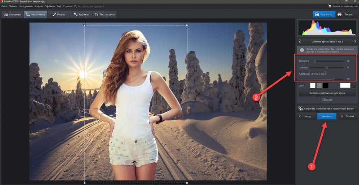Click the blue Применить button
The image size is (359, 185).
tap(327, 116)
